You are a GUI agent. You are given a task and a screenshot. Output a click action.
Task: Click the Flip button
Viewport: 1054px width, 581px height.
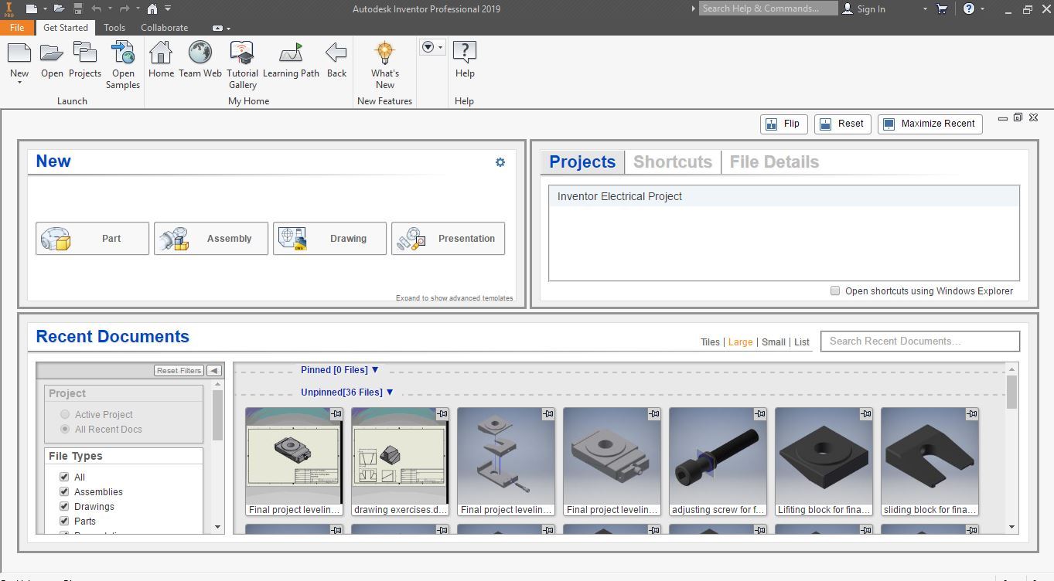pyautogui.click(x=783, y=124)
